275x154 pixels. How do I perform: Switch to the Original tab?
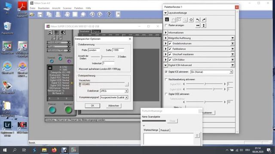click(96, 31)
